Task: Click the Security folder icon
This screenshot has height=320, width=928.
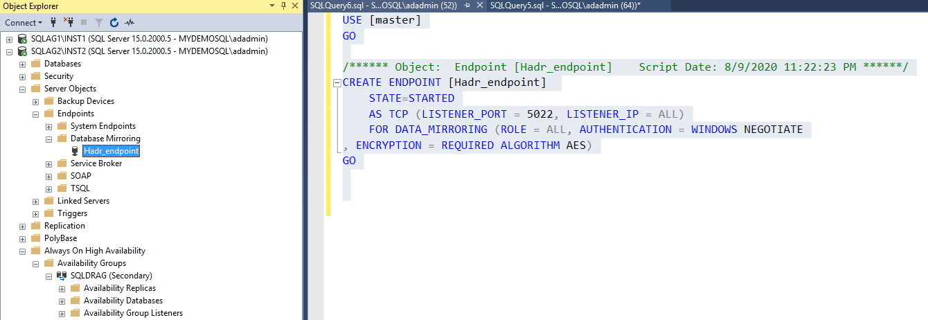Action: pyautogui.click(x=35, y=76)
